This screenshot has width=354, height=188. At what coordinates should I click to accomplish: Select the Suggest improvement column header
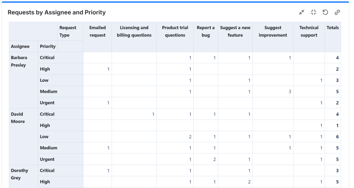[x=273, y=31]
